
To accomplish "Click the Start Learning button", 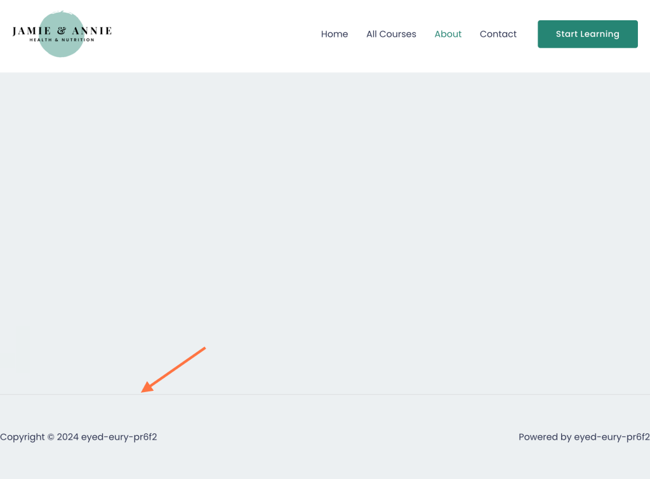I will point(587,34).
